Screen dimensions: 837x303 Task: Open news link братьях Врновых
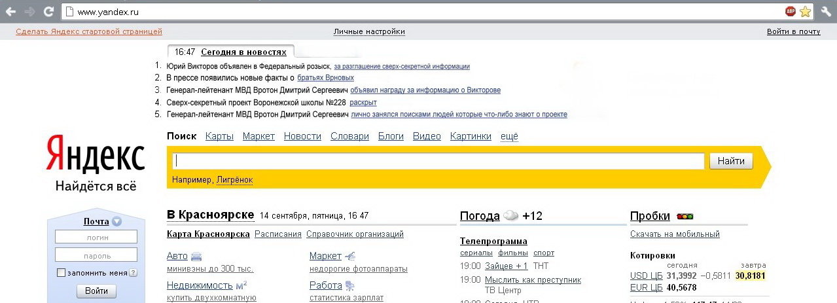pyautogui.click(x=325, y=78)
